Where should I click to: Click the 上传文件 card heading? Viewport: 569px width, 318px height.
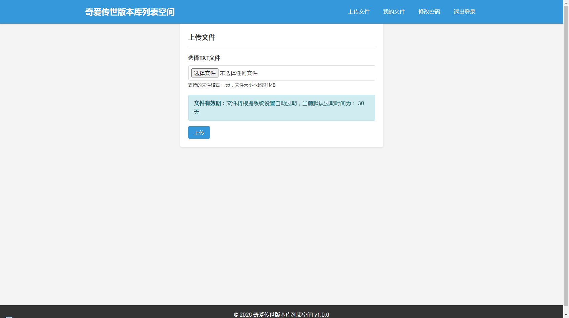202,38
